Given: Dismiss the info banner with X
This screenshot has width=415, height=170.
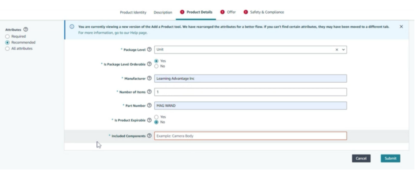Looking at the screenshot, I should pyautogui.click(x=401, y=27).
